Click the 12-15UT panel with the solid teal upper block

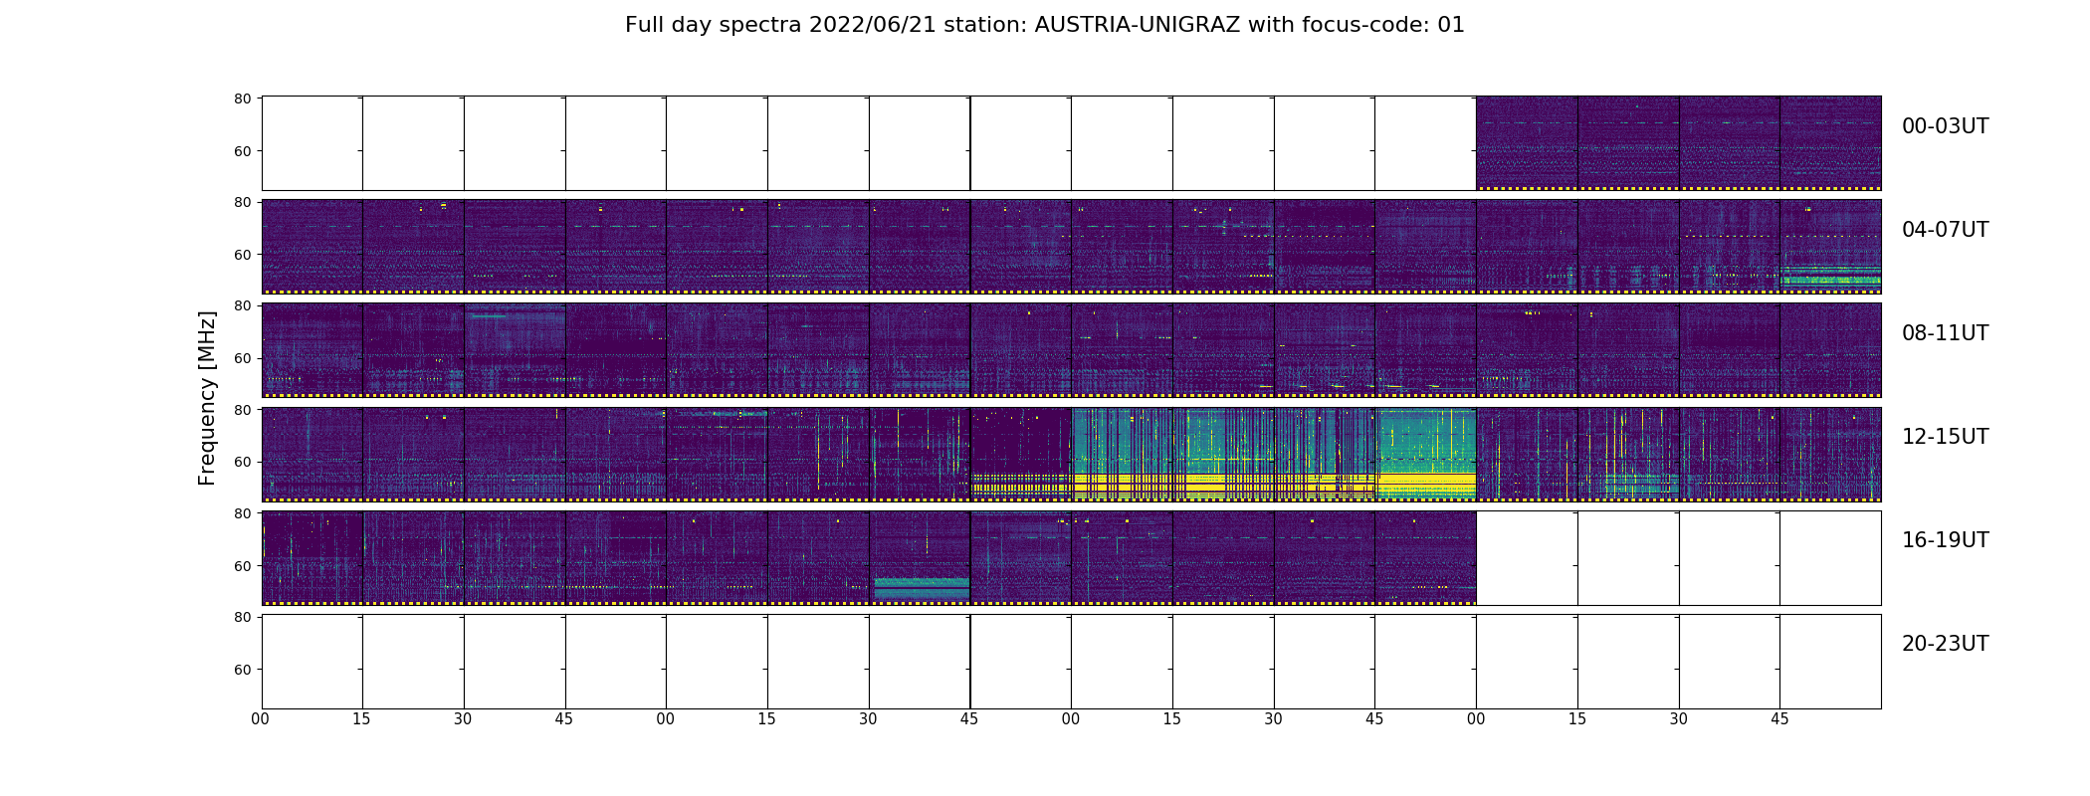[x=1426, y=454]
